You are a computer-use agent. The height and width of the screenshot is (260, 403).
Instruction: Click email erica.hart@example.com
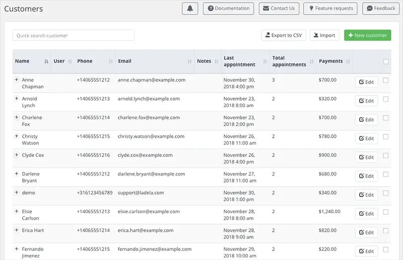146,230
